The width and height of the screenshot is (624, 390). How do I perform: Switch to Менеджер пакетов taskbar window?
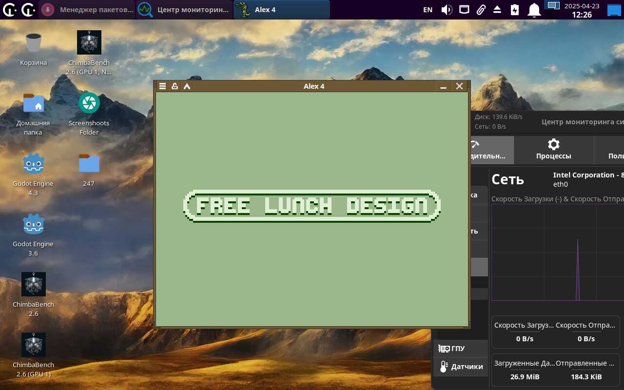tap(87, 9)
